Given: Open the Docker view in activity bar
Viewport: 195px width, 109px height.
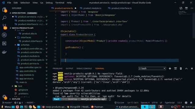Looking at the screenshot, I should (x=4, y=52).
